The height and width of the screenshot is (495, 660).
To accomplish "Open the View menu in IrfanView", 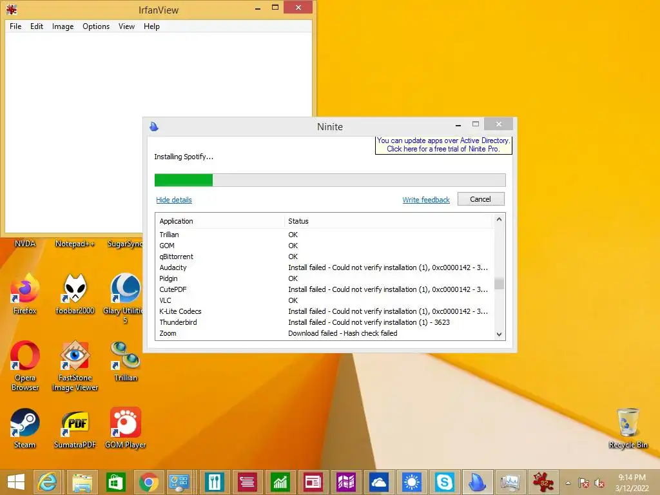I will (x=126, y=26).
